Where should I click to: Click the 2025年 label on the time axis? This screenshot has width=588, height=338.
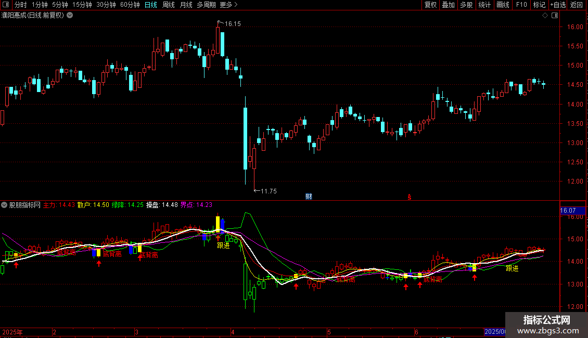(12, 332)
